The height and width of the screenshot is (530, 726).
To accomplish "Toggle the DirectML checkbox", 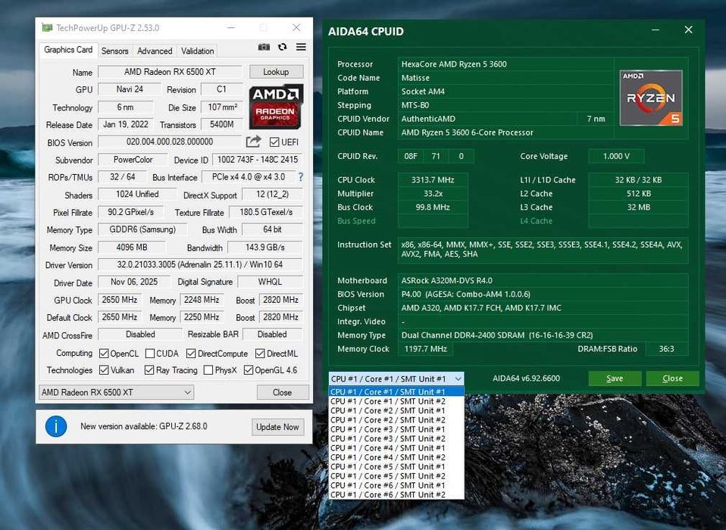I will click(260, 354).
